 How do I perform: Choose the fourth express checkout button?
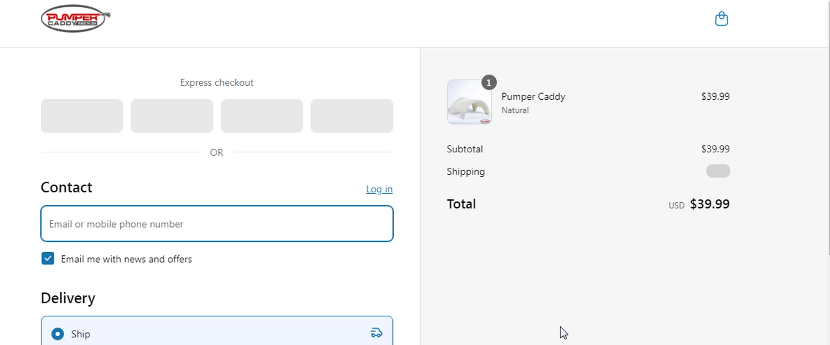click(352, 116)
